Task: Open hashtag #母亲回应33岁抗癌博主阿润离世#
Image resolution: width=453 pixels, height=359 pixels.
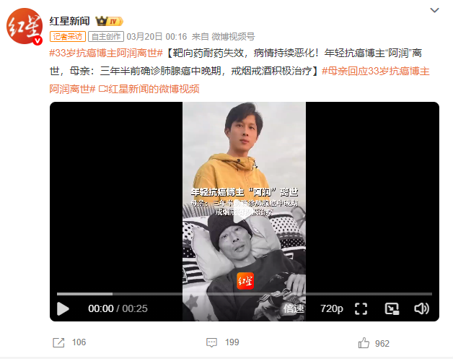Action: tap(239, 80)
